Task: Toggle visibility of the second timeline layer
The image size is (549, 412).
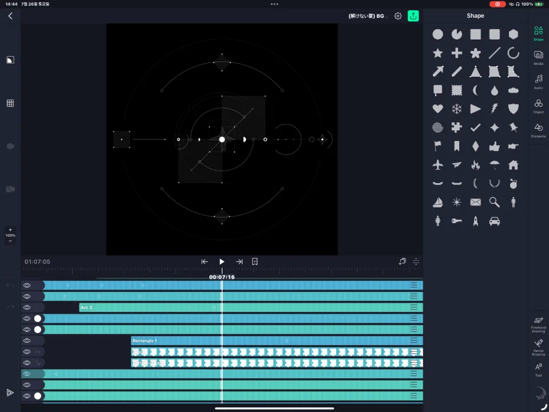Action: (x=27, y=296)
